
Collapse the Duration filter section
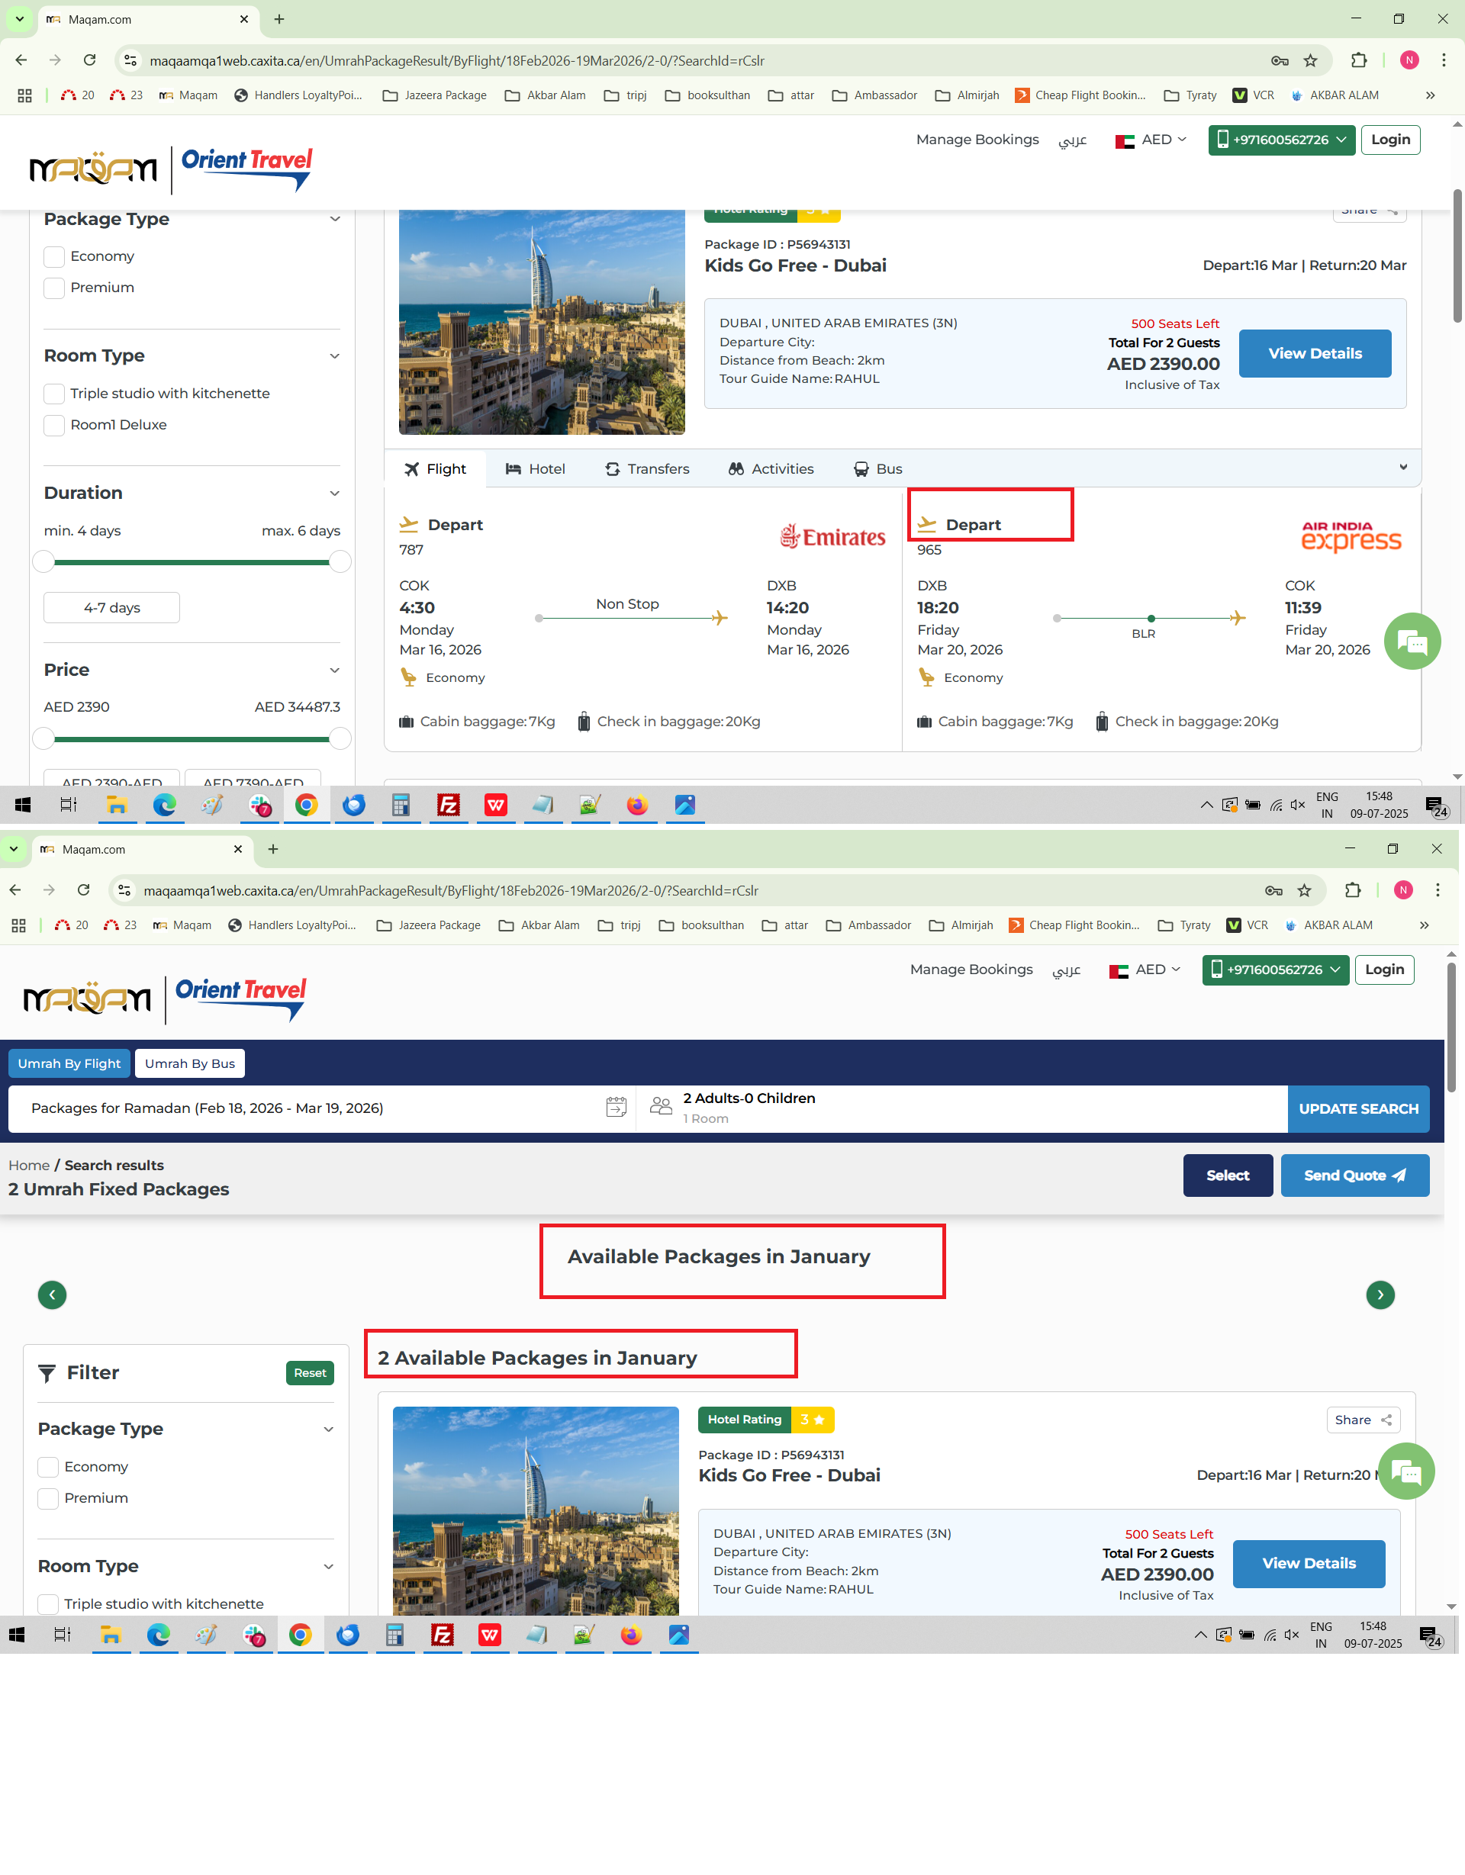tap(334, 493)
